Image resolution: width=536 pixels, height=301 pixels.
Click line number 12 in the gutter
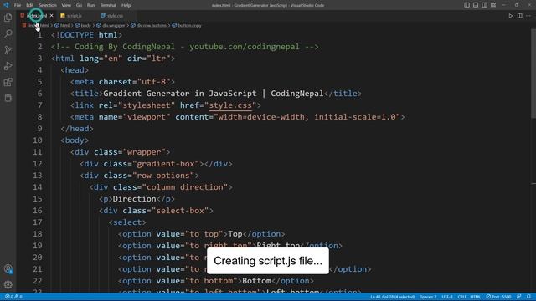point(38,164)
